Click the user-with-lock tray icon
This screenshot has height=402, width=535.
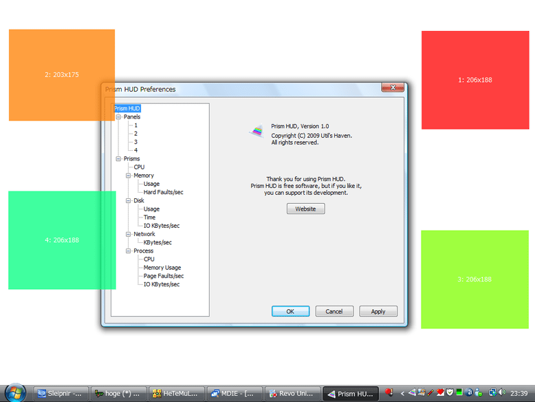click(x=479, y=393)
